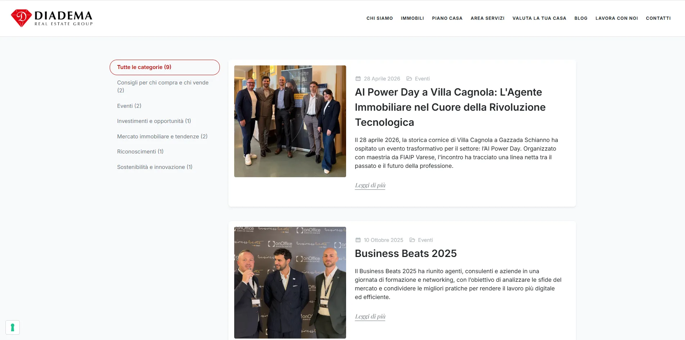Screen dimensions: 685x340
Task: Select Tutte le categorie (9) filter
Action: 165,67
